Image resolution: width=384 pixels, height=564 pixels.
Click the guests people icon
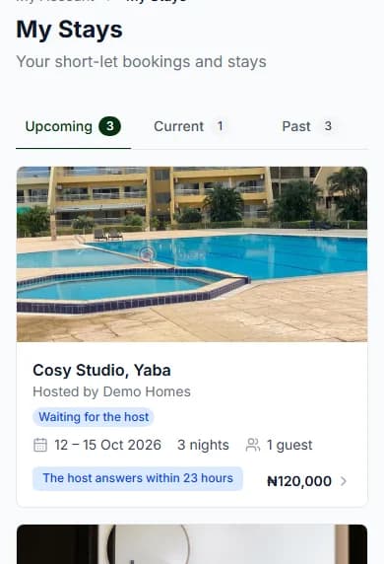pyautogui.click(x=253, y=445)
